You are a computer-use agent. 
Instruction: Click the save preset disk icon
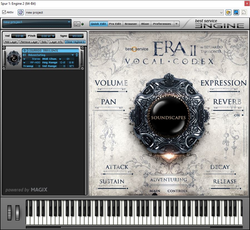236,12
